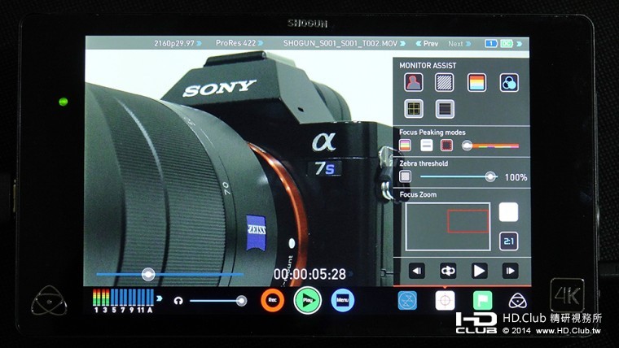Viewport: 619px width, 348px height.
Task: Show the safe area grid guides icon
Action: [413, 108]
